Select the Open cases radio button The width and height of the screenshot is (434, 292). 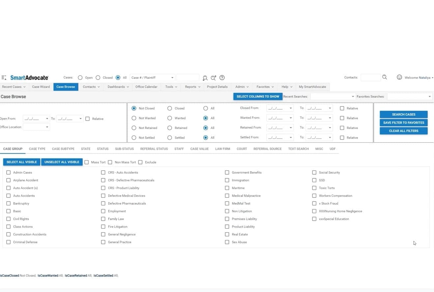coord(80,77)
